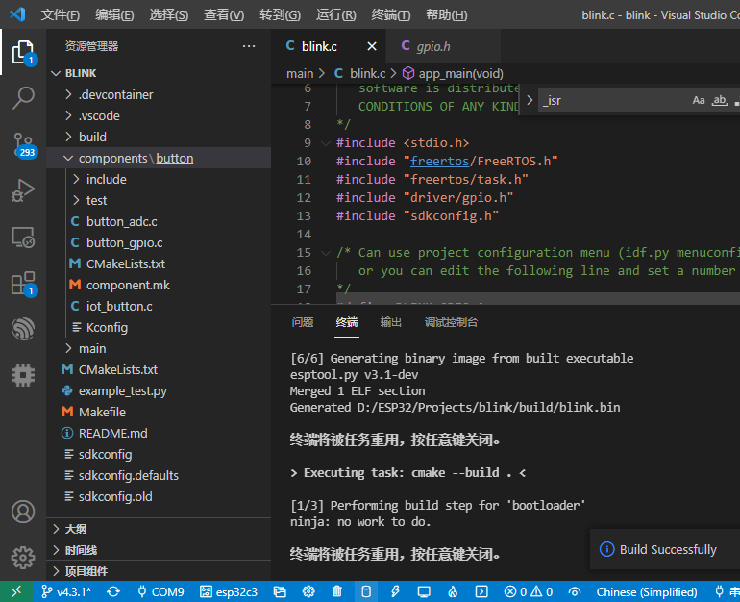Click the build project cylinder icon
This screenshot has width=740, height=602.
click(366, 591)
